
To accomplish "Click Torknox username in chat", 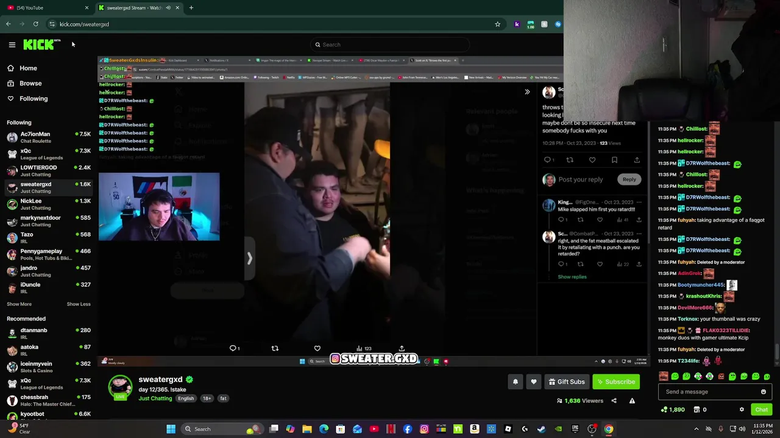I will pos(688,319).
